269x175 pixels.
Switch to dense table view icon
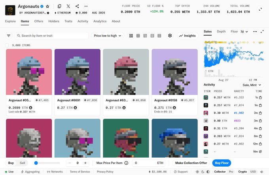point(159,36)
